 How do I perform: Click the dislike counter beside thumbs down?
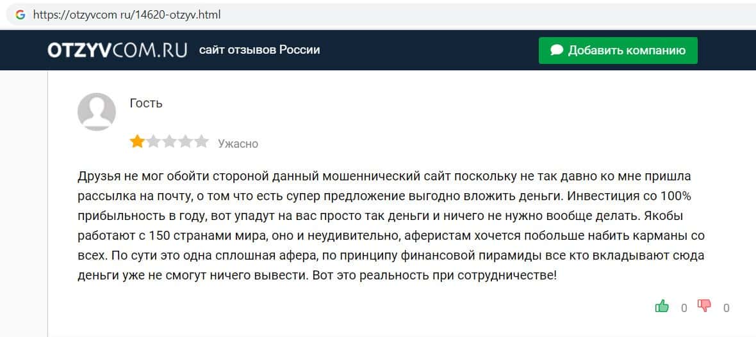[x=726, y=308]
